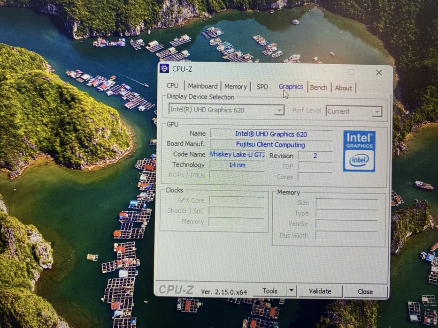Click the empty Memory Vendor field

[x=346, y=224]
